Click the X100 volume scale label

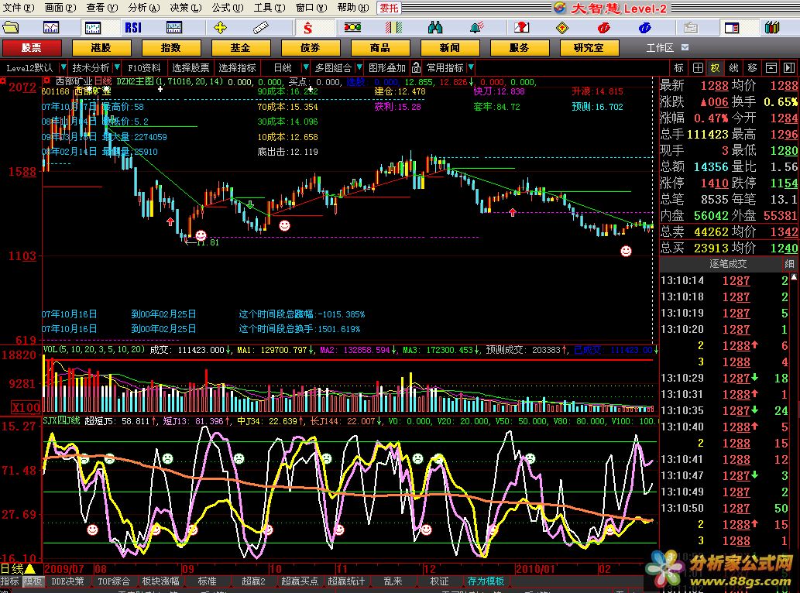click(26, 407)
